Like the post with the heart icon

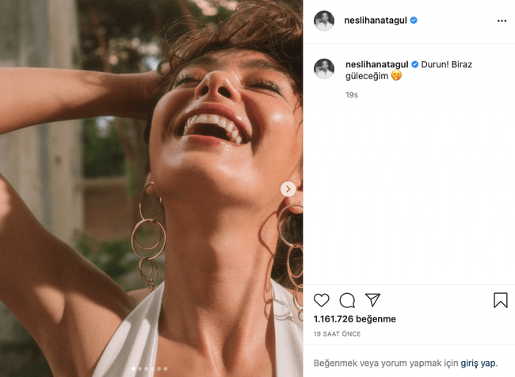322,300
